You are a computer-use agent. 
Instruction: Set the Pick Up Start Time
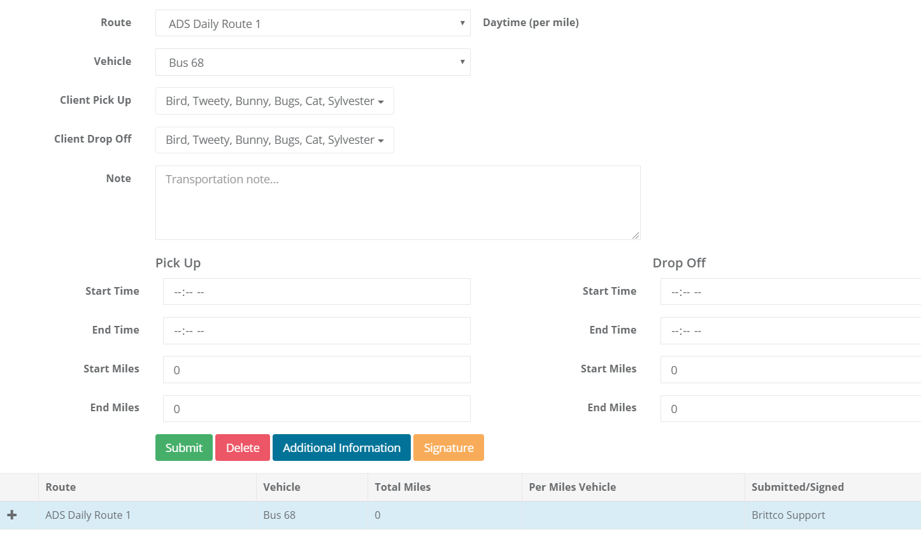tap(317, 292)
